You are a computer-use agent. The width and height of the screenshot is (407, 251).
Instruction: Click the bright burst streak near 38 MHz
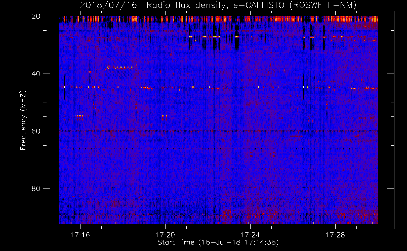[x=120, y=67]
